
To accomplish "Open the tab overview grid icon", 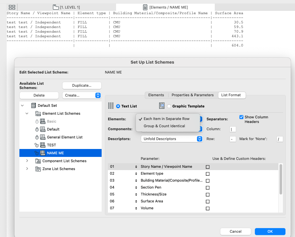I will pyautogui.click(x=12, y=7).
